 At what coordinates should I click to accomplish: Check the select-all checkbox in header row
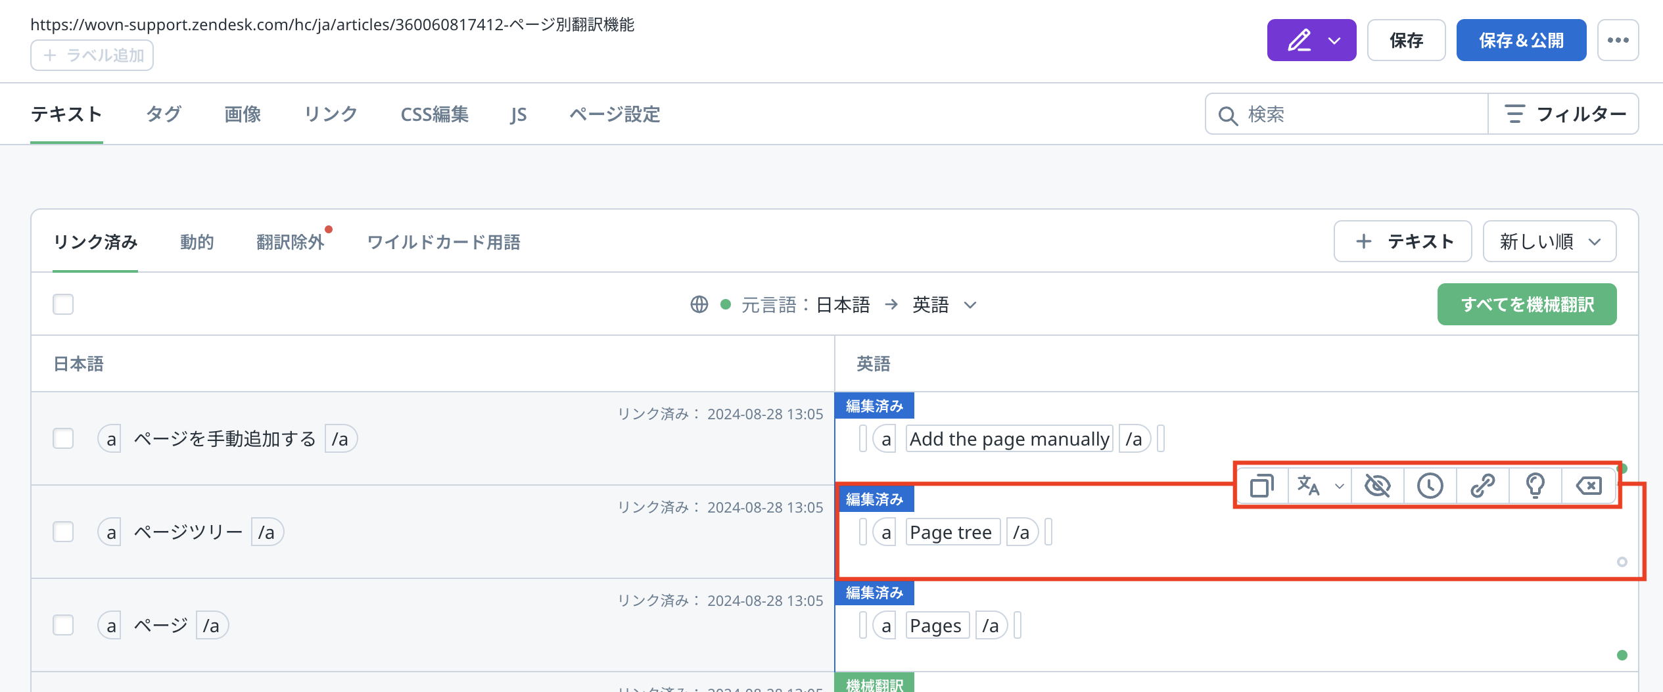(63, 304)
